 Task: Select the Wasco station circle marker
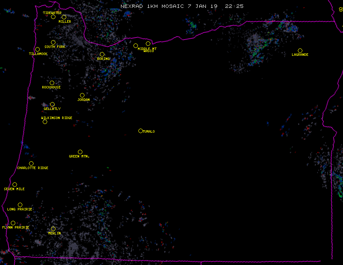pos(148,44)
